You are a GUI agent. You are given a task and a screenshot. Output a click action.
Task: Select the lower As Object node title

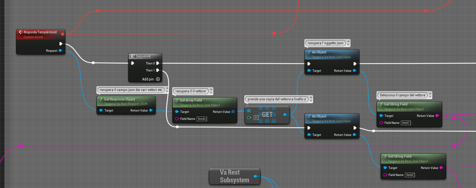(x=319, y=116)
